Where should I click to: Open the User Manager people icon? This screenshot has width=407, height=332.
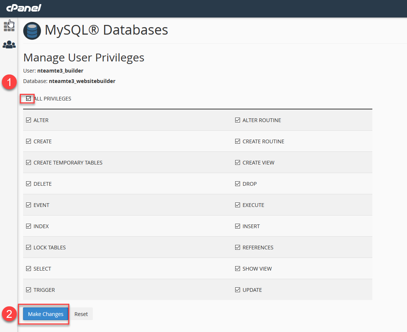(x=9, y=45)
